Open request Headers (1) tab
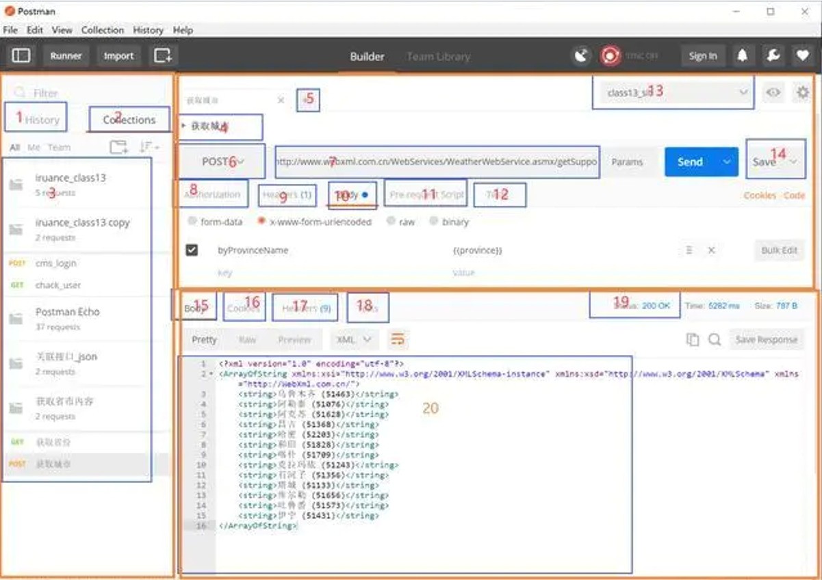Image resolution: width=822 pixels, height=580 pixels. (x=287, y=195)
